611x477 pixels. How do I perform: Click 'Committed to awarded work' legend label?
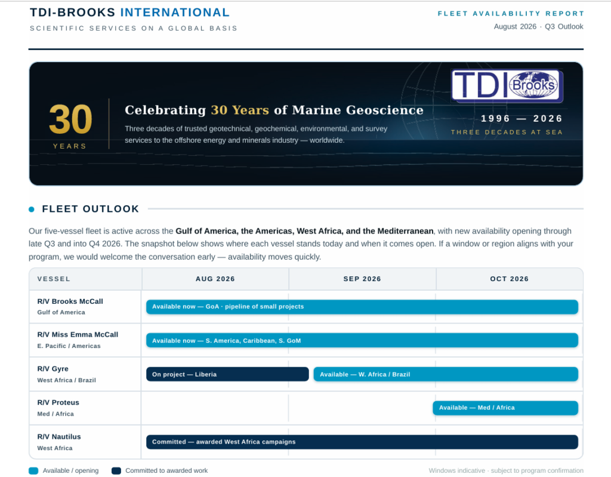(x=166, y=471)
